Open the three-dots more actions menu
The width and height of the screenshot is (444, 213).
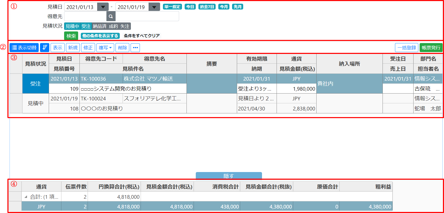pyautogui.click(x=135, y=48)
